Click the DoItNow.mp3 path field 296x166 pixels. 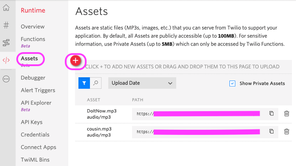coord(205,114)
